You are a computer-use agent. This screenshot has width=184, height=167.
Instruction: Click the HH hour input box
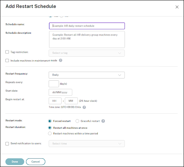pyautogui.click(x=55, y=101)
